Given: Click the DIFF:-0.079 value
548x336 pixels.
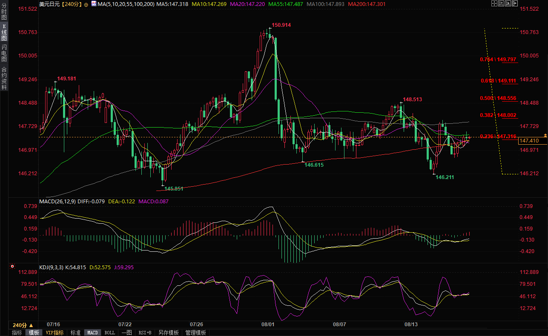Looking at the screenshot, I should 92,201.
